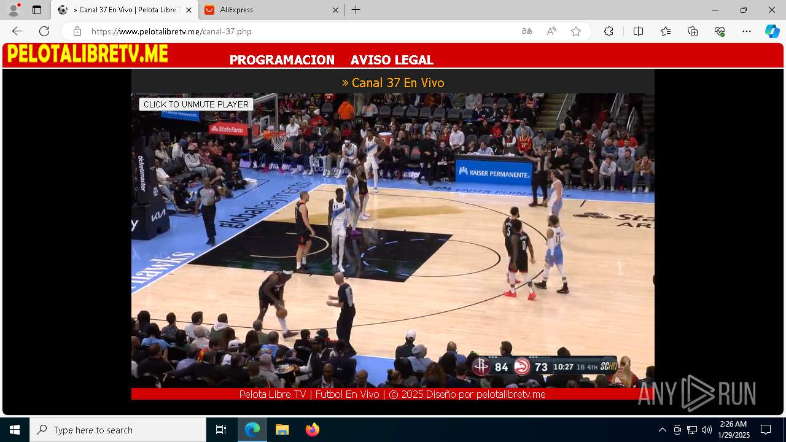Viewport: 786px width, 442px height.
Task: Open Settings and more ellipsis menu
Action: click(747, 31)
